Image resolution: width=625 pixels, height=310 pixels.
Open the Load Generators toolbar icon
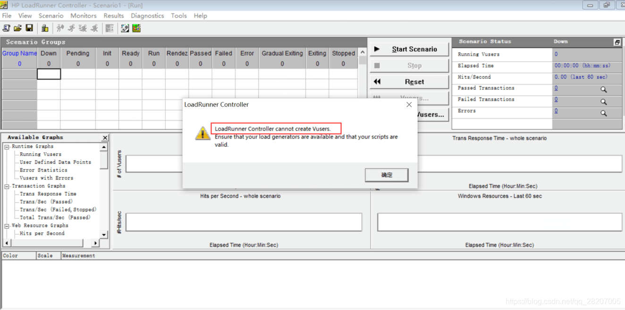(45, 28)
